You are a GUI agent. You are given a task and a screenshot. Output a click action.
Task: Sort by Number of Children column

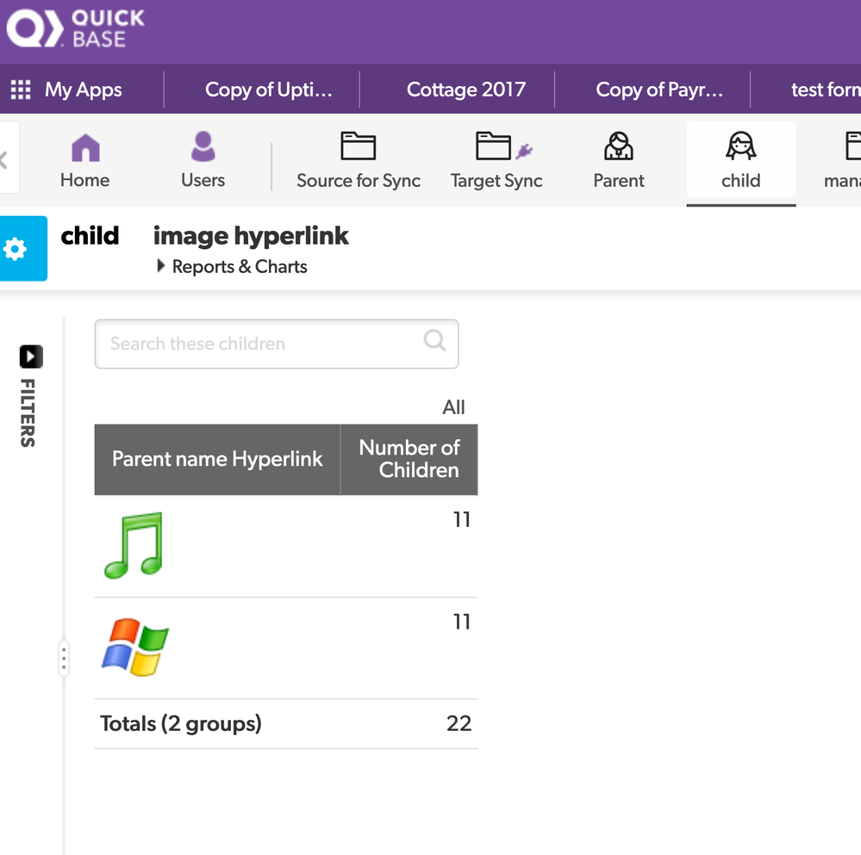[x=409, y=459]
